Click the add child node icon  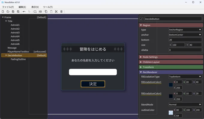[x=40, y=12]
